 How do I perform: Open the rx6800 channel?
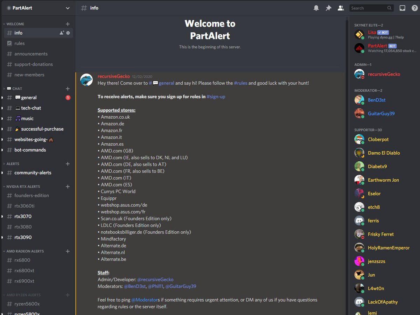click(38, 260)
